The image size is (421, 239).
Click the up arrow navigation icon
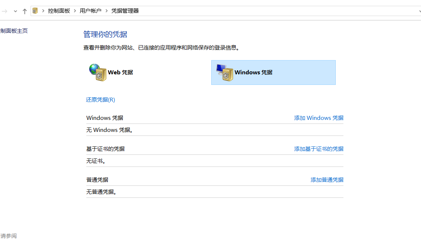24,11
